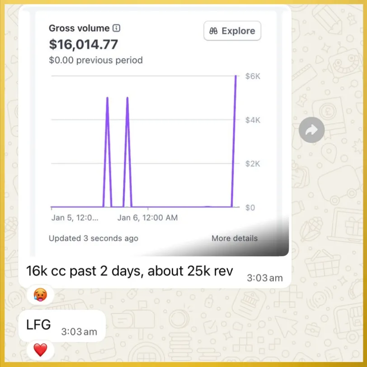Select the LFG message bubble
The height and width of the screenshot is (367, 367).
(x=62, y=326)
